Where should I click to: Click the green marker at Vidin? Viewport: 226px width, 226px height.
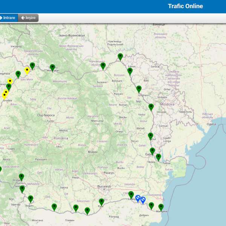tap(31, 199)
